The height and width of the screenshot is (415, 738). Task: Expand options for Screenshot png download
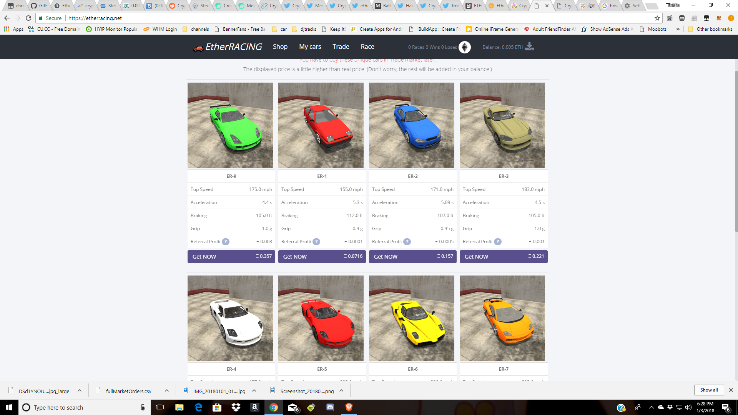pyautogui.click(x=341, y=391)
